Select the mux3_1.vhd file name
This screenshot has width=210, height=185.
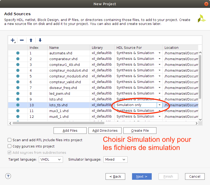[59, 111]
